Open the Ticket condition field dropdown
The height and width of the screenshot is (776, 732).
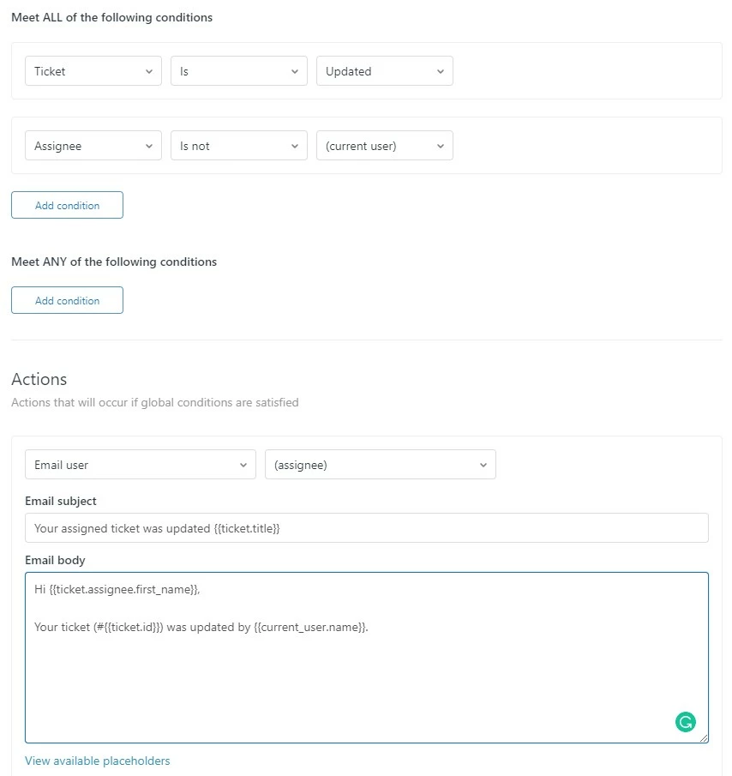tap(93, 71)
